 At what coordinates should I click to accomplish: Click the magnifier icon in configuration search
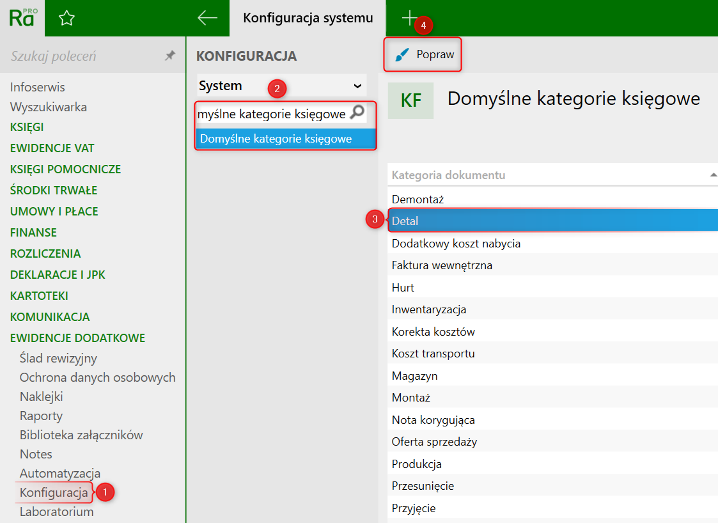(x=357, y=113)
